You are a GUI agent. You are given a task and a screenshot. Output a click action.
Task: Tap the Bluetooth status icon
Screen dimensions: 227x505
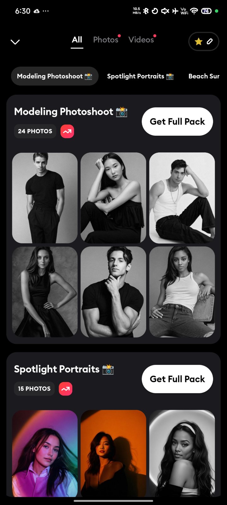pyautogui.click(x=146, y=11)
